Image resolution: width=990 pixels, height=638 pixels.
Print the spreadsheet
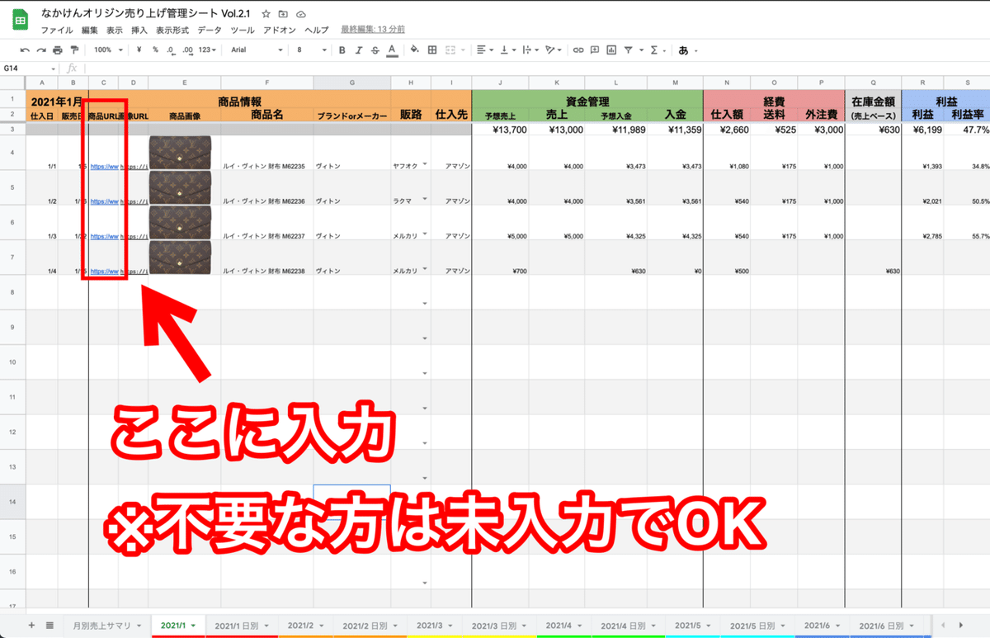coord(58,50)
